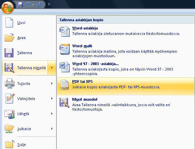Screen dimensions: 195x149
Task: Expand the Valmistele submenu arrow
Action: 52,99
